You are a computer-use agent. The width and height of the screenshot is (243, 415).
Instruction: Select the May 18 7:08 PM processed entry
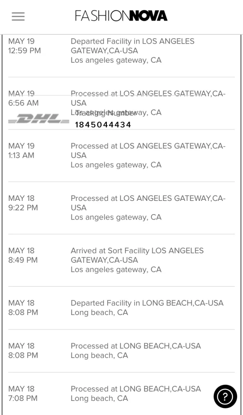click(122, 393)
